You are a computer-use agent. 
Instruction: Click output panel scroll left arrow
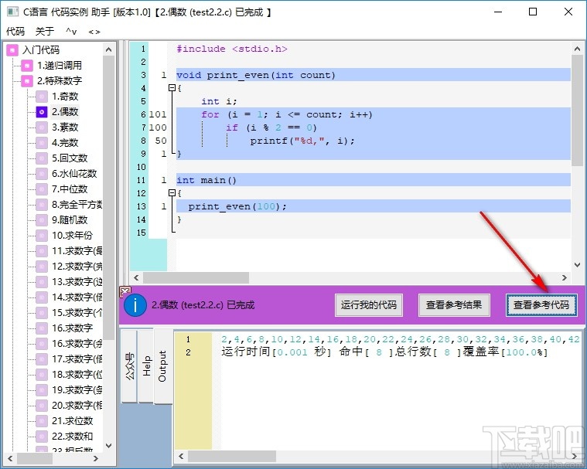[181, 457]
